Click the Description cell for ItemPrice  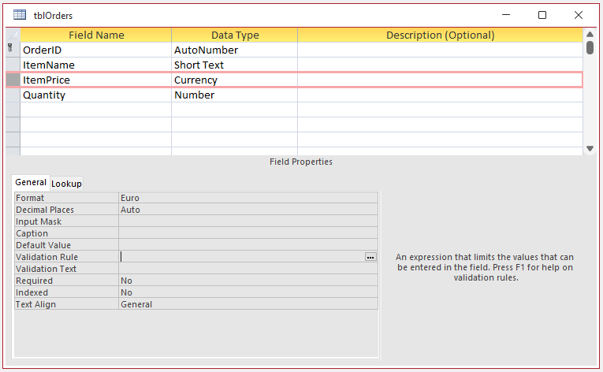click(441, 80)
